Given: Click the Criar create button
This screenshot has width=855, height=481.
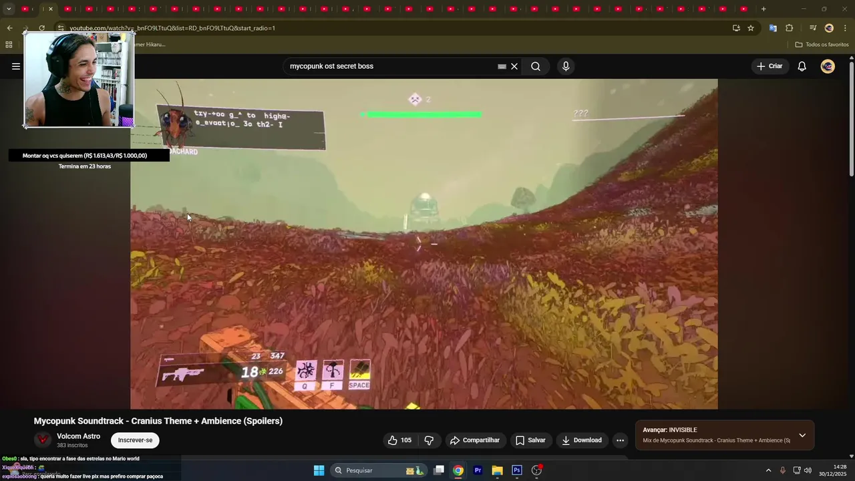Looking at the screenshot, I should pyautogui.click(x=769, y=66).
